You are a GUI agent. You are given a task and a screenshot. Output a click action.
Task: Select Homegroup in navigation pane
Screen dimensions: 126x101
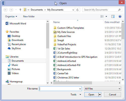tap(14, 82)
